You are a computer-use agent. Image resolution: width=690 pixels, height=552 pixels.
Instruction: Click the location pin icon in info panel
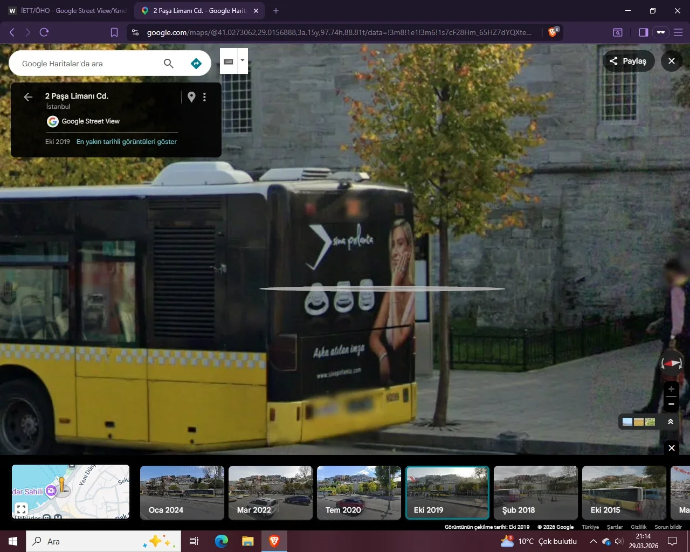(191, 97)
